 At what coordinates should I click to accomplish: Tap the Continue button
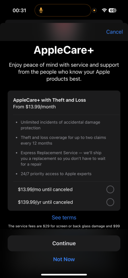click(64, 243)
